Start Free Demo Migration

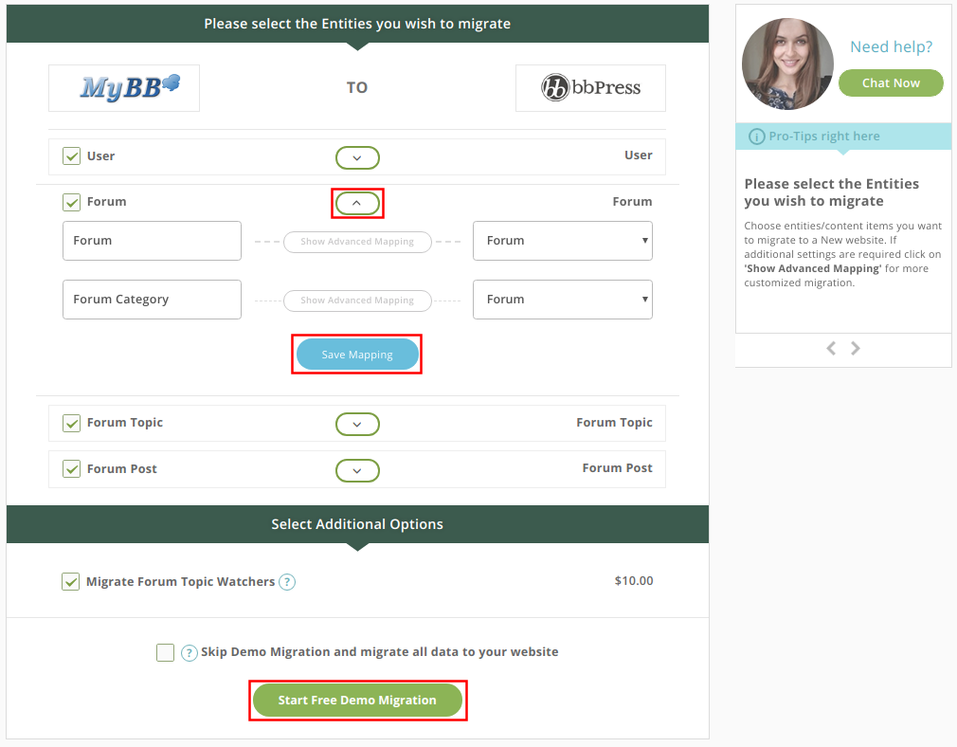[x=357, y=700]
